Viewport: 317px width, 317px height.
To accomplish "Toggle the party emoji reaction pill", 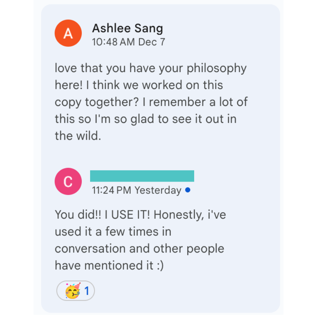I will (76, 291).
